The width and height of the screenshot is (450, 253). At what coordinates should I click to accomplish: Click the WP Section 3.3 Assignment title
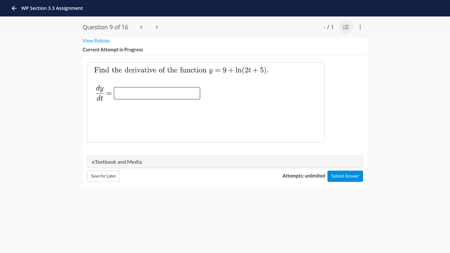coord(52,8)
